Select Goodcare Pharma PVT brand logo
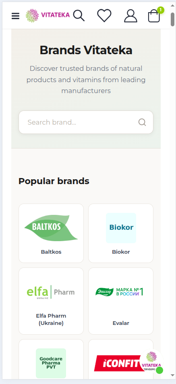The width and height of the screenshot is (176, 384). tap(51, 363)
